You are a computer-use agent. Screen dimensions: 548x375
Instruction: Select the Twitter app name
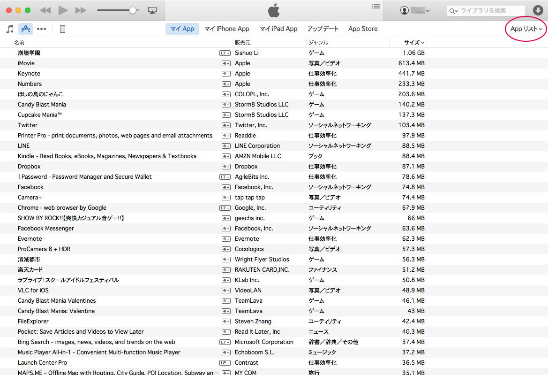click(x=28, y=125)
